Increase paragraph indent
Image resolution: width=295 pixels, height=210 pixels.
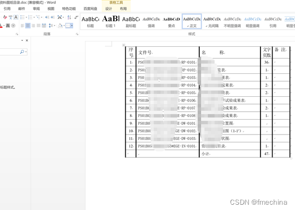[53, 18]
